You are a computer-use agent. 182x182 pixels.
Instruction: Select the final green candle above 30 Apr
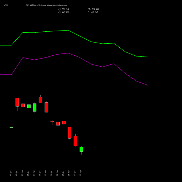(81, 149)
